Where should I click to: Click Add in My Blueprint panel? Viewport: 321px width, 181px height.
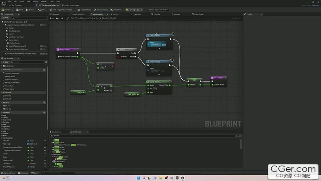pos(5,62)
